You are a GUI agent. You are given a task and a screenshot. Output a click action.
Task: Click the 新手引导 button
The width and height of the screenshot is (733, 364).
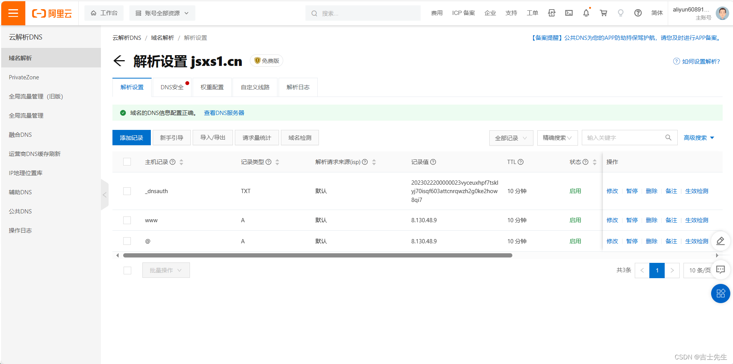172,138
